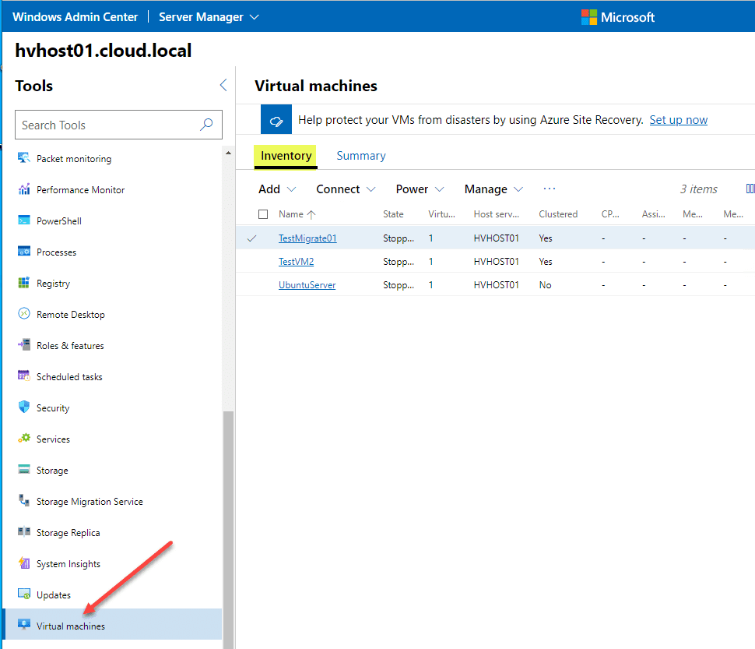The height and width of the screenshot is (649, 755).
Task: Collapse the Tools panel chevron
Action: [223, 85]
